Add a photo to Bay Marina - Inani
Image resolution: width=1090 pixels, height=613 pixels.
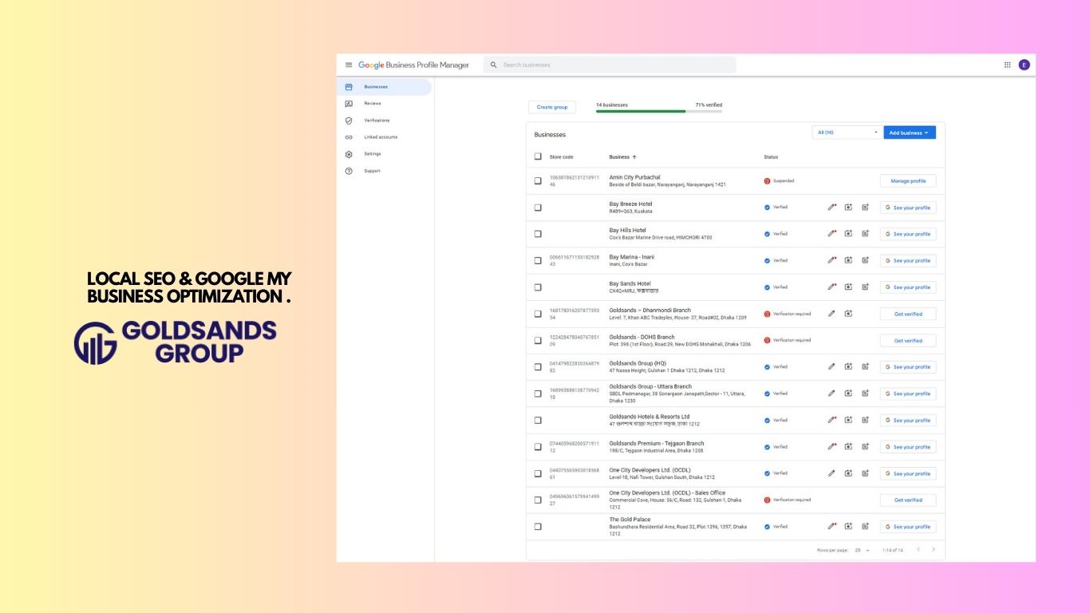click(x=848, y=260)
